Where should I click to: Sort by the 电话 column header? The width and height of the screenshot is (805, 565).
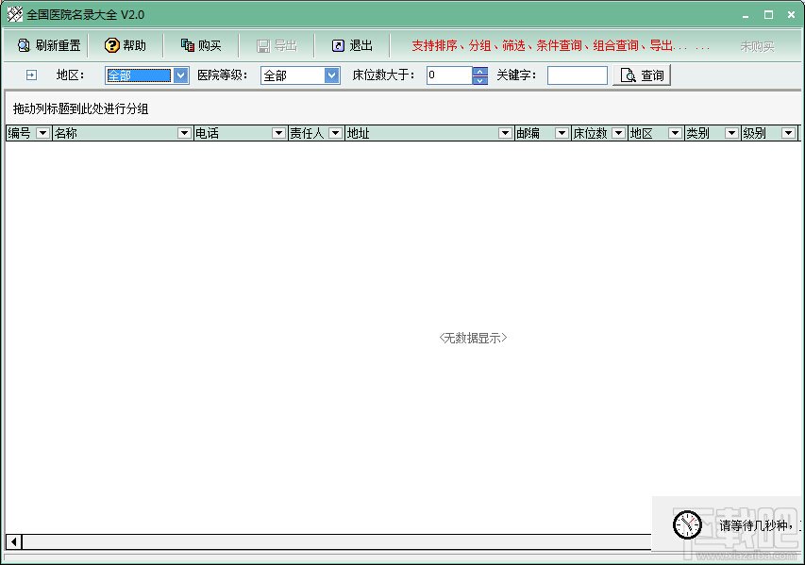coord(232,133)
